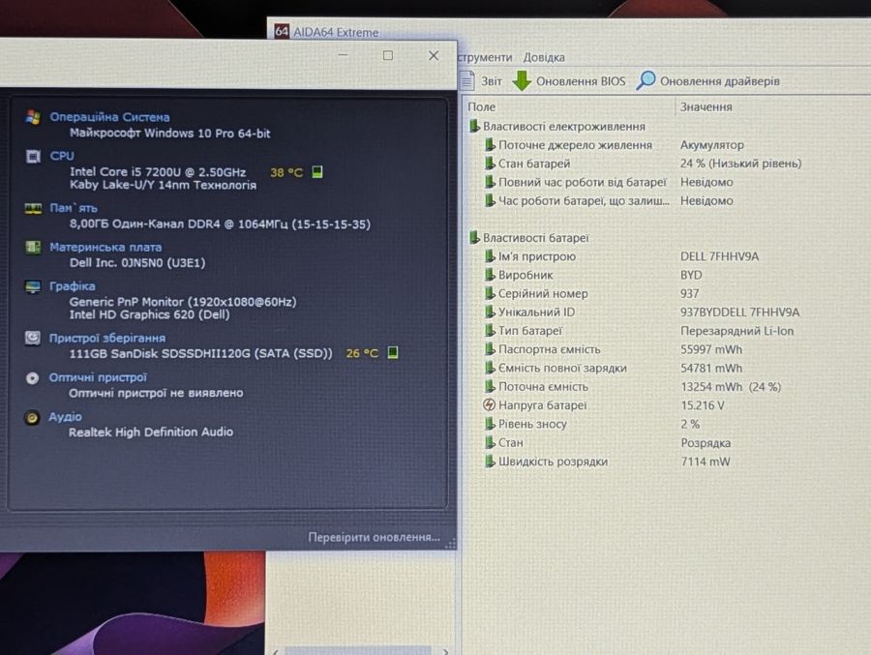Select the value Акумулятор

pyautogui.click(x=711, y=145)
